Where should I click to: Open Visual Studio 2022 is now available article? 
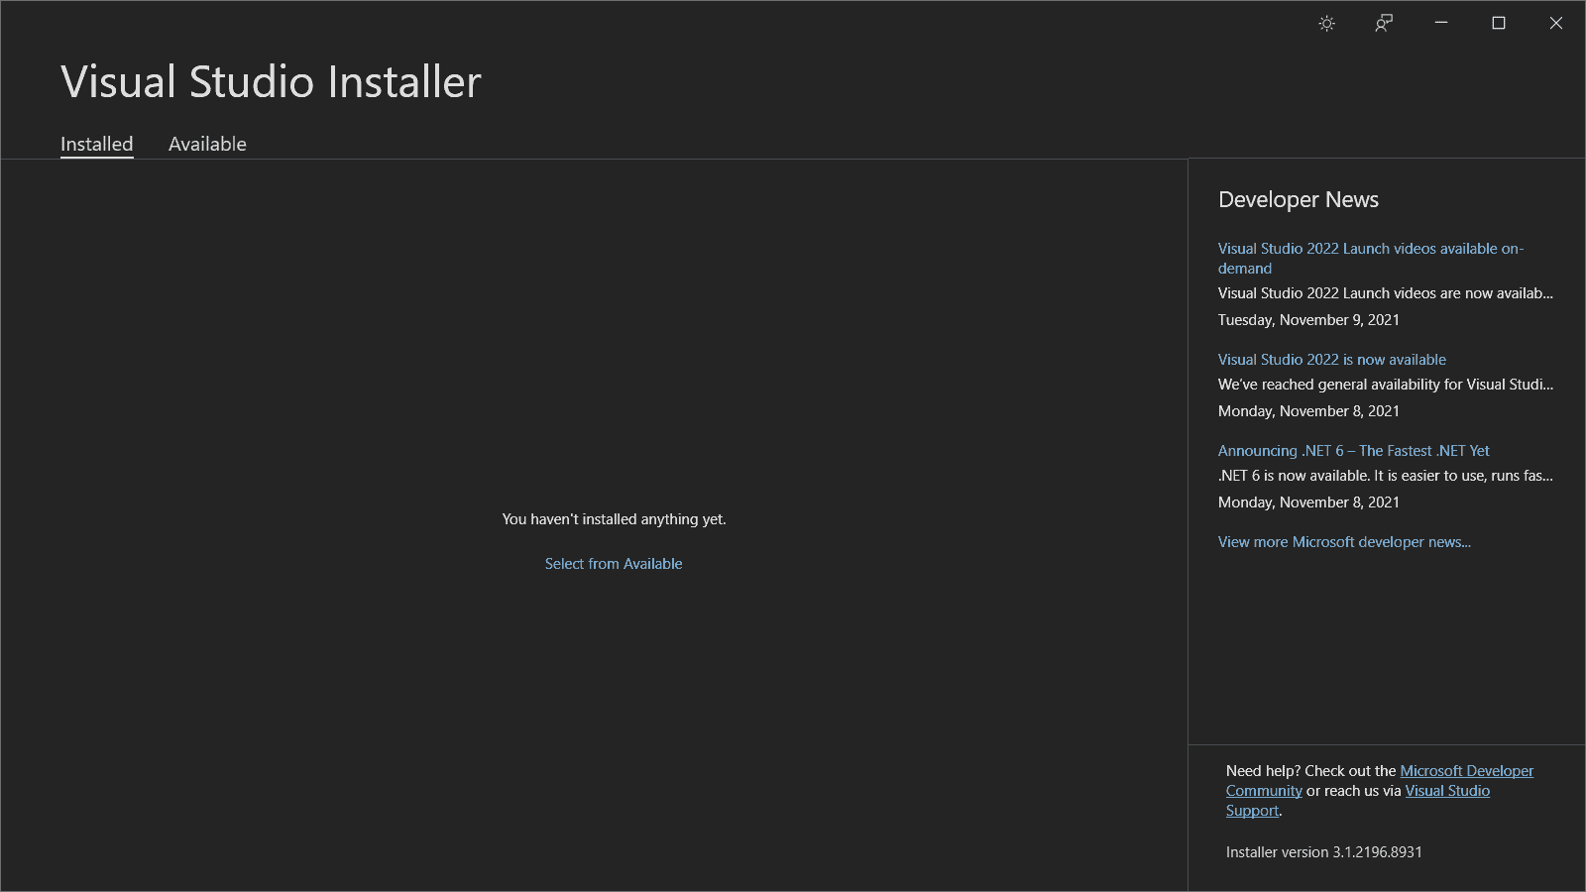click(1332, 360)
